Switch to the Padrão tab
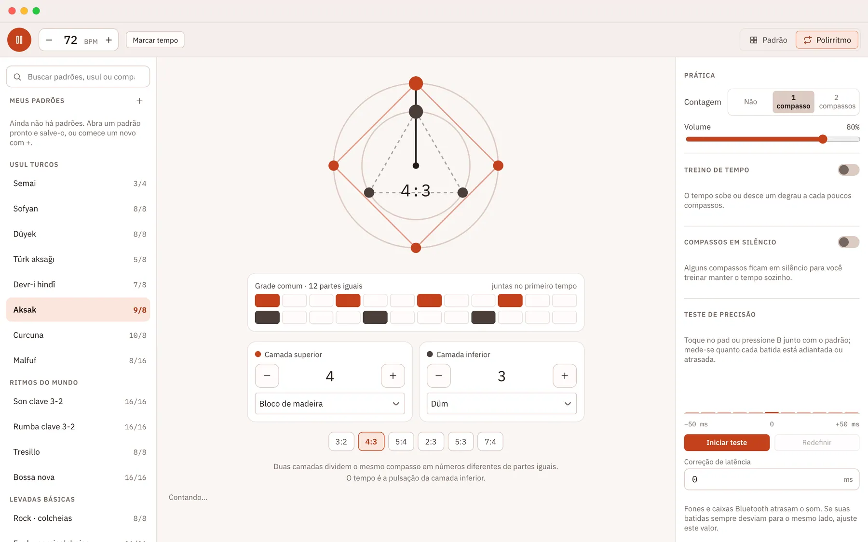Image resolution: width=868 pixels, height=542 pixels. coord(769,40)
